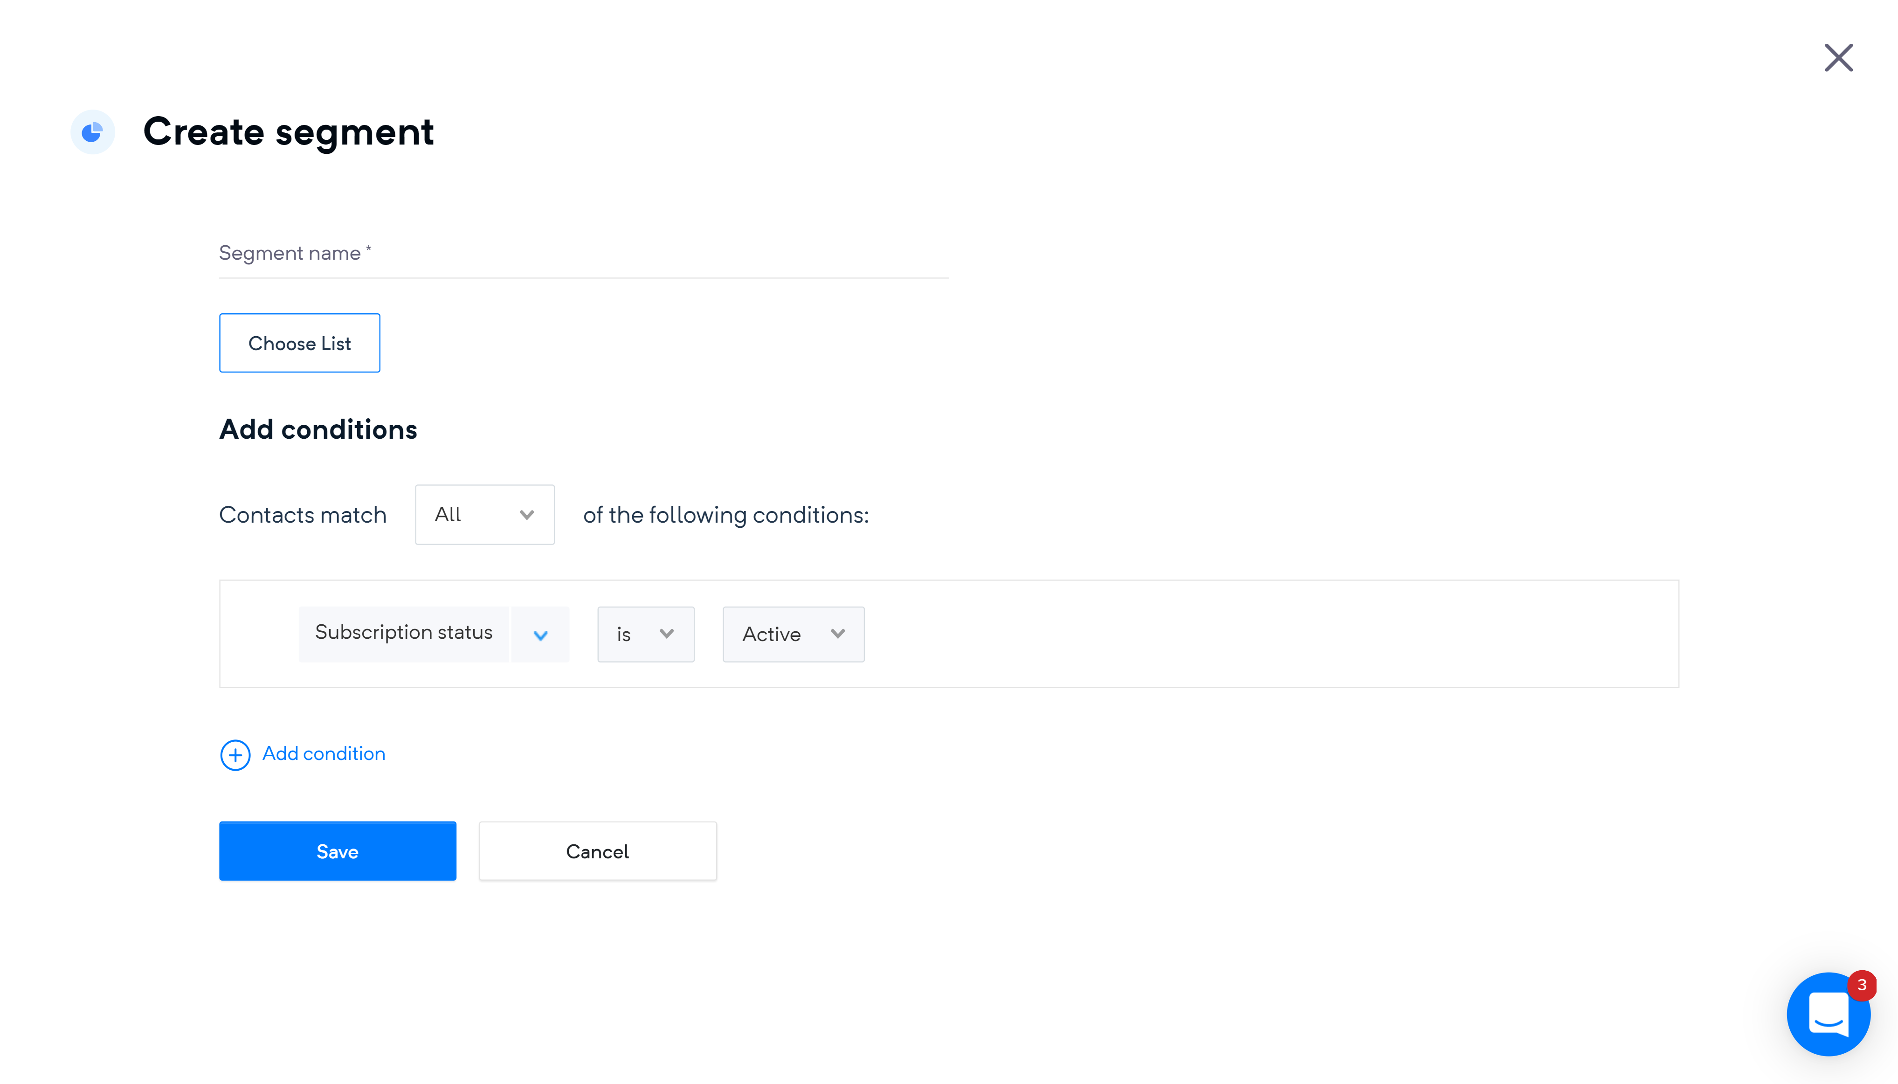Click the red chat notification badge
Image resolution: width=1898 pixels, height=1084 pixels.
click(1862, 985)
